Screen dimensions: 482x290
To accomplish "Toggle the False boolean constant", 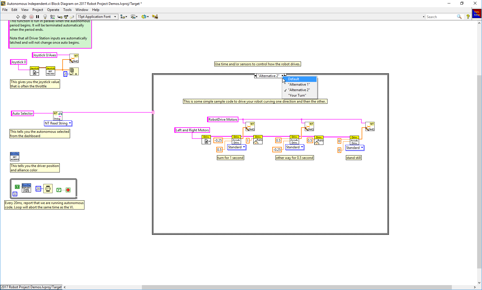I will click(59, 190).
